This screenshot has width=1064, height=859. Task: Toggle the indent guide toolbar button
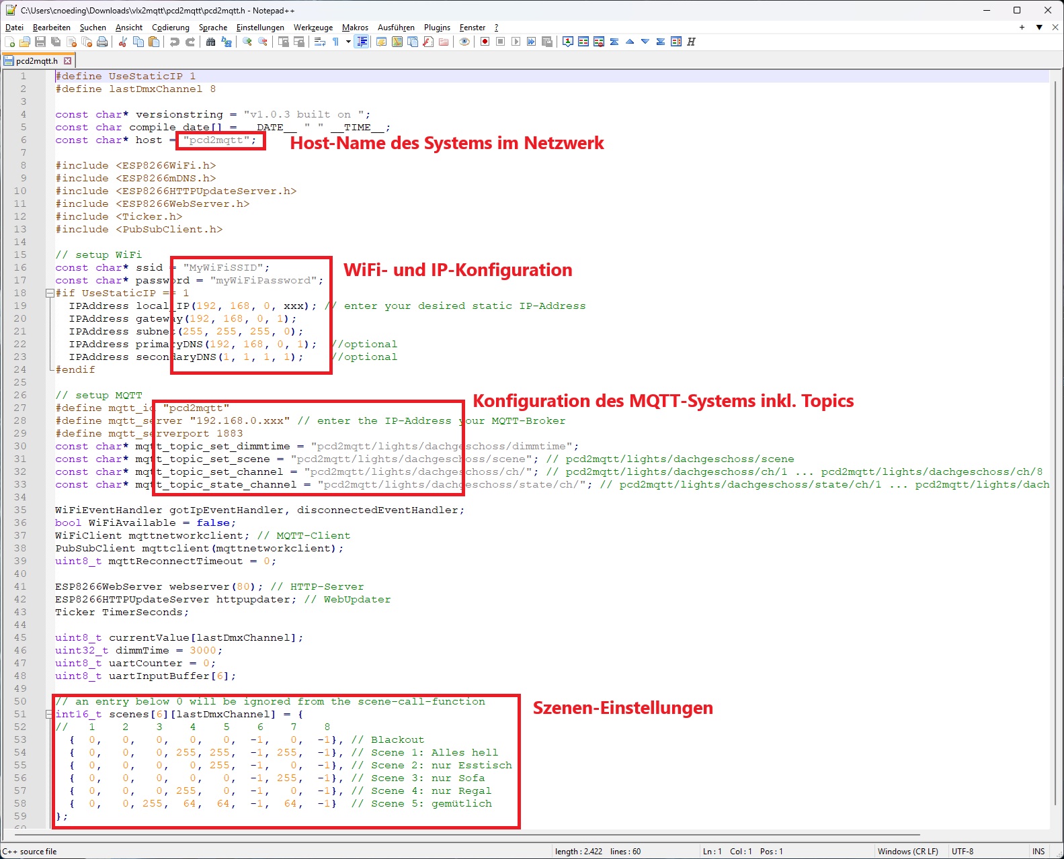pyautogui.click(x=362, y=42)
